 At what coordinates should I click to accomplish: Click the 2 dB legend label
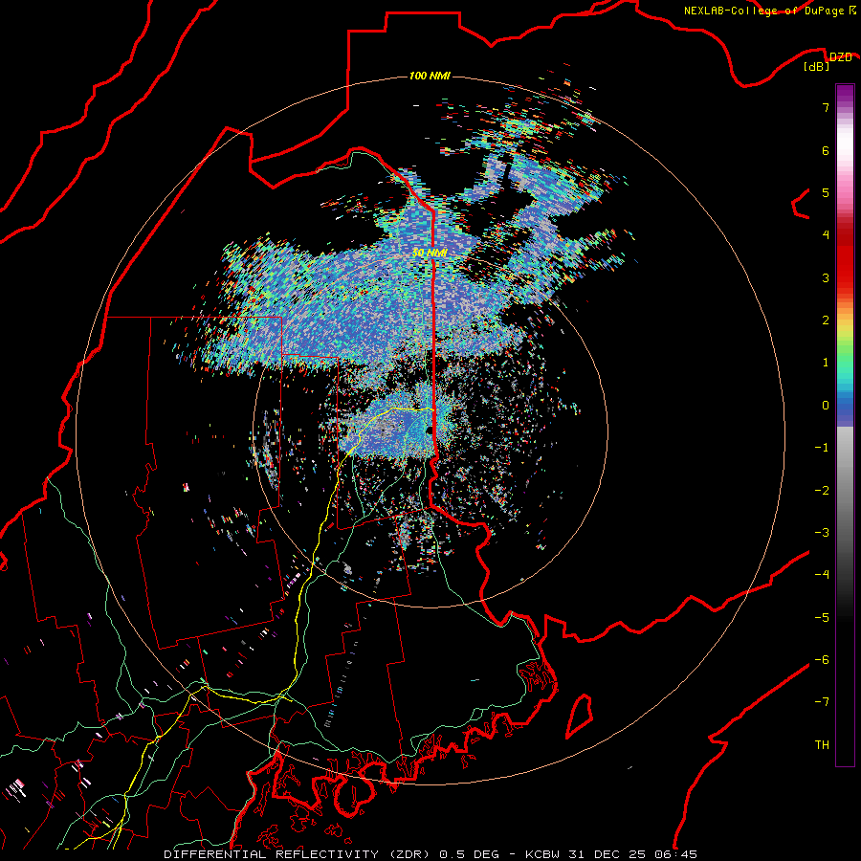[826, 320]
